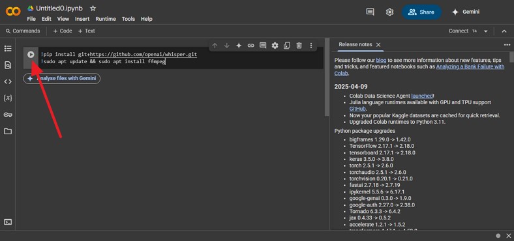
Task: Expand Connect options dropdown arrow
Action: click(486, 31)
